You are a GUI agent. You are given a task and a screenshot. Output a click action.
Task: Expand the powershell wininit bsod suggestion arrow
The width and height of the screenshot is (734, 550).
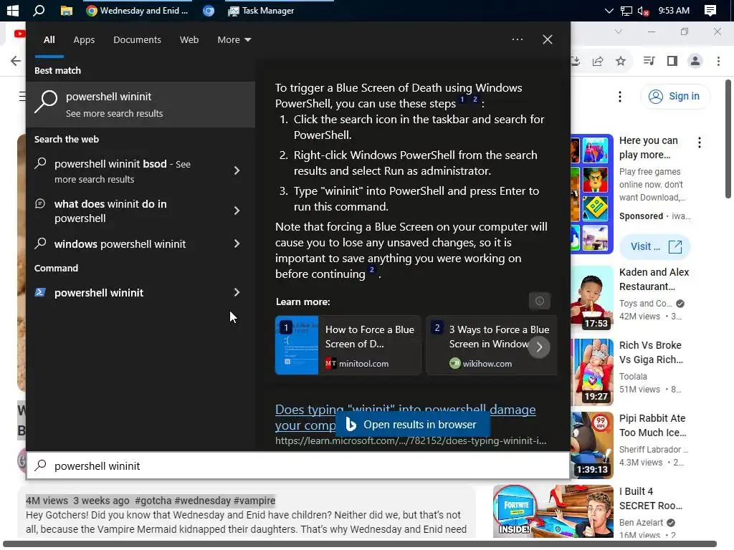point(237,170)
